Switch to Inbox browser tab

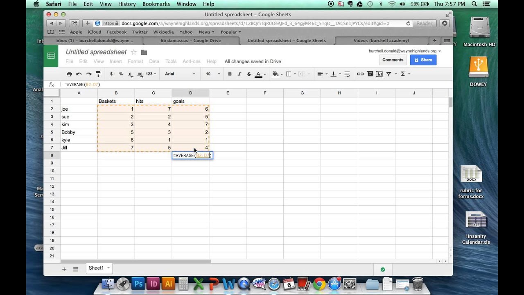94,41
